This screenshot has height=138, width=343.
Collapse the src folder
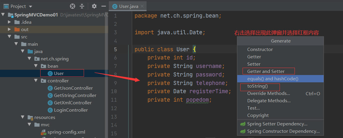click(x=9, y=37)
